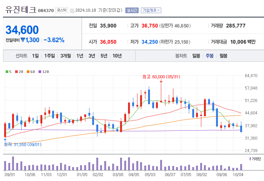Image resolution: width=264 pixels, height=181 pixels.
Task: Click the 거래대금 value 10,006 백만
Action: pyautogui.click(x=243, y=42)
